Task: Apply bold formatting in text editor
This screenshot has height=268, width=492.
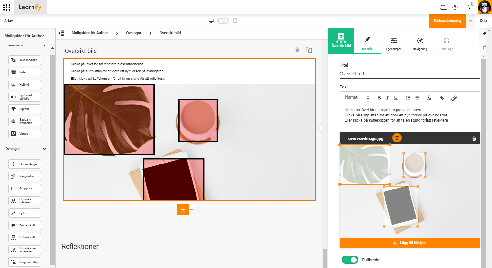Action: click(379, 98)
